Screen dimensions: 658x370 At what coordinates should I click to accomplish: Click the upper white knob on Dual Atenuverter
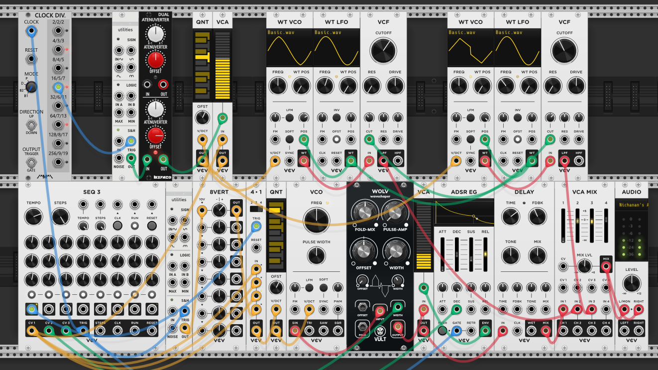click(156, 34)
